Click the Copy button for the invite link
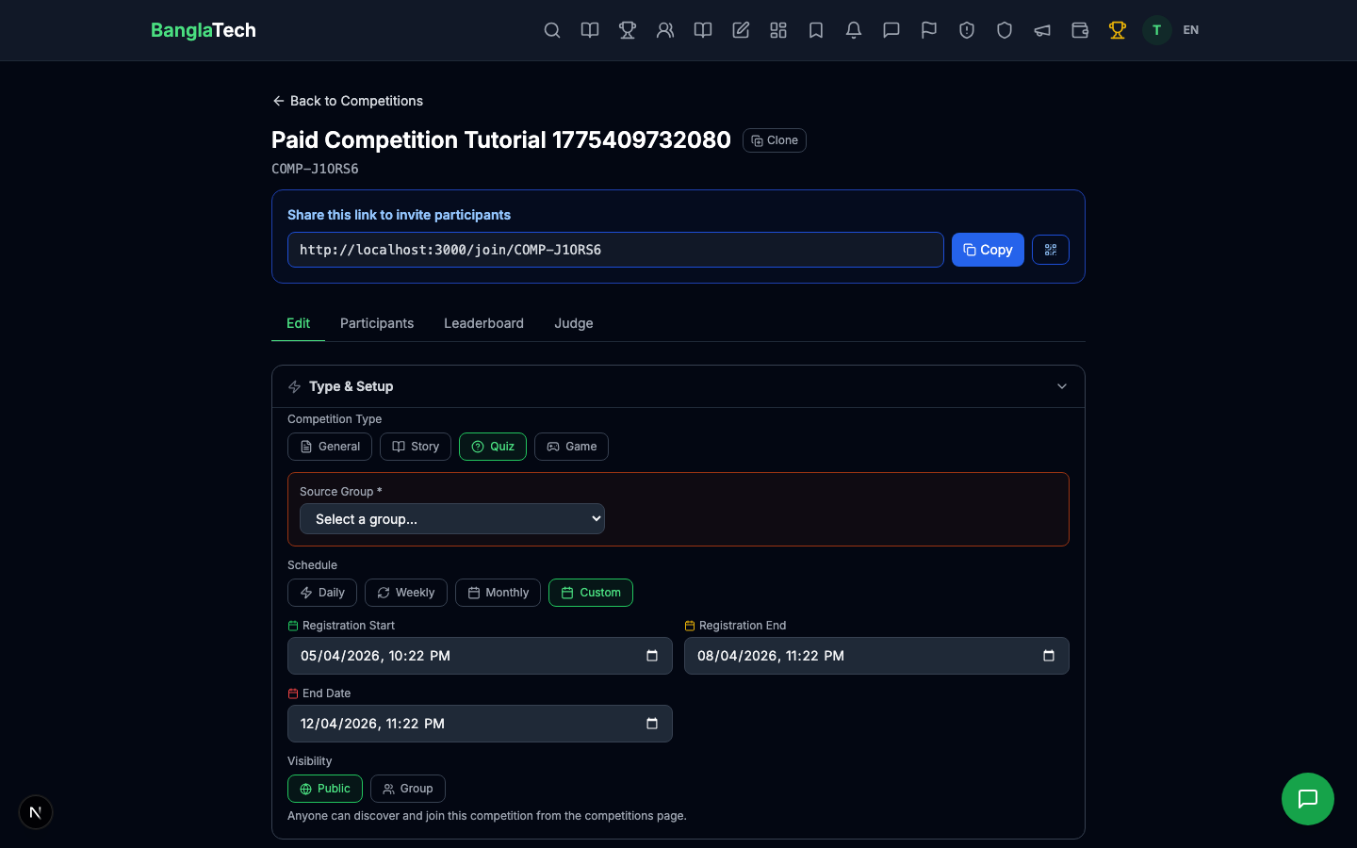The width and height of the screenshot is (1357, 848). 988,250
